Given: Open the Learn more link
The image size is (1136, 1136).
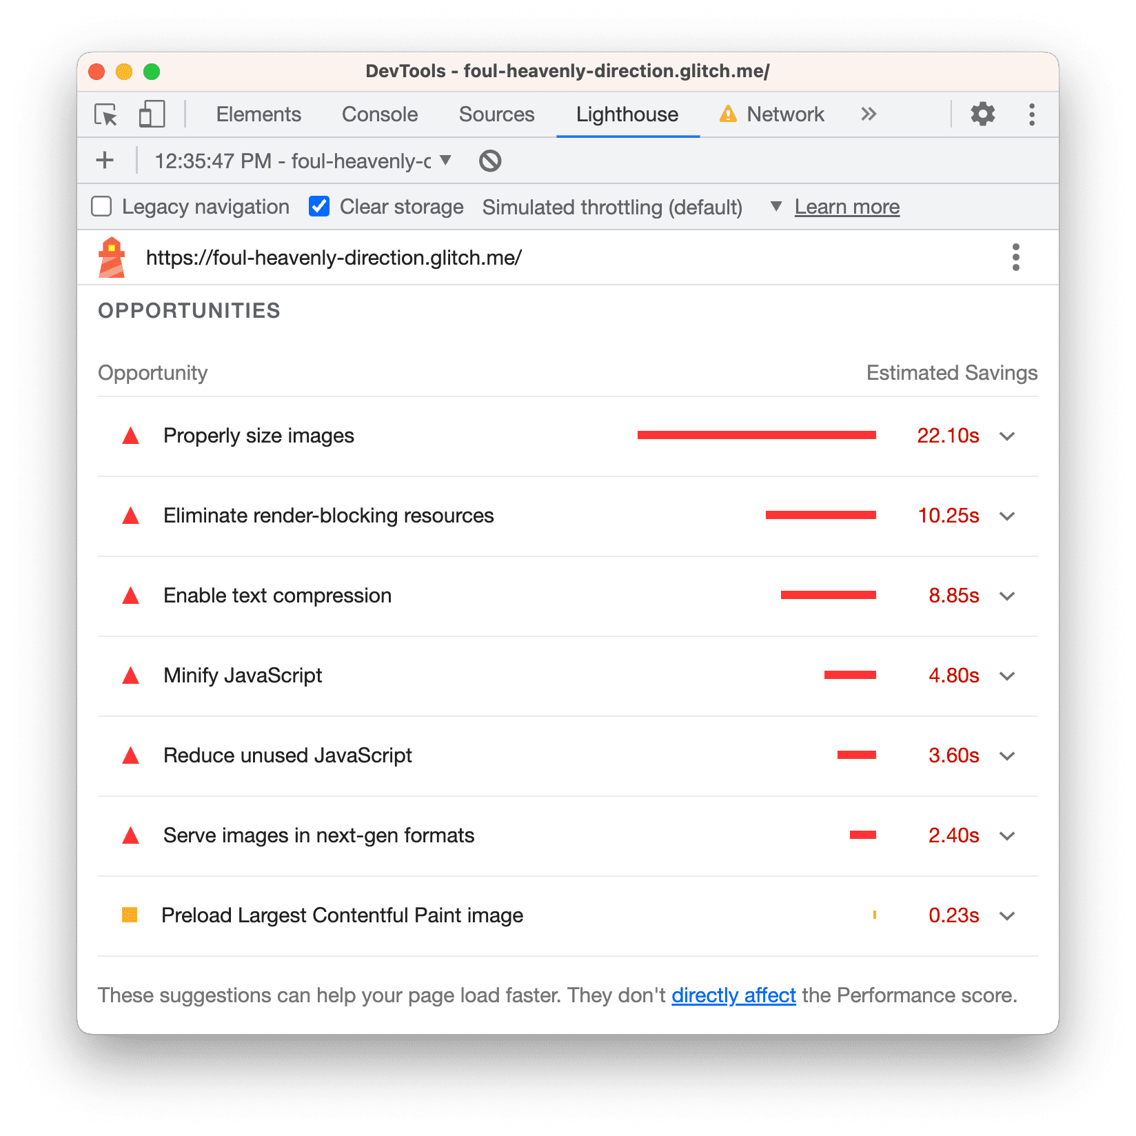Looking at the screenshot, I should [x=846, y=207].
